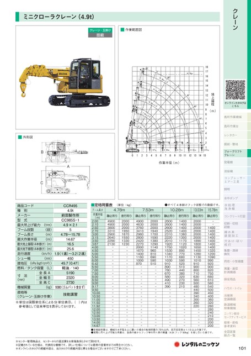
Task: Click the shoe width value 450
Action: (70, 258)
